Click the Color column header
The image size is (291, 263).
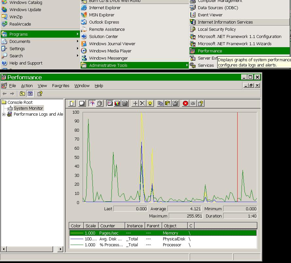tap(76, 226)
